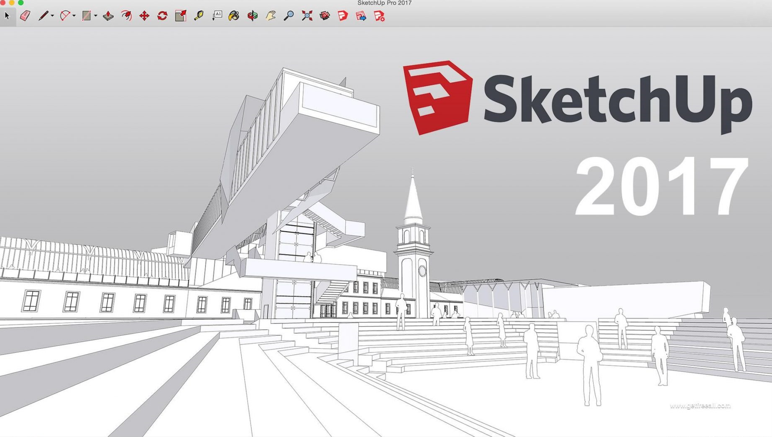
Task: Click the Zoom magnifier tool
Action: point(289,16)
